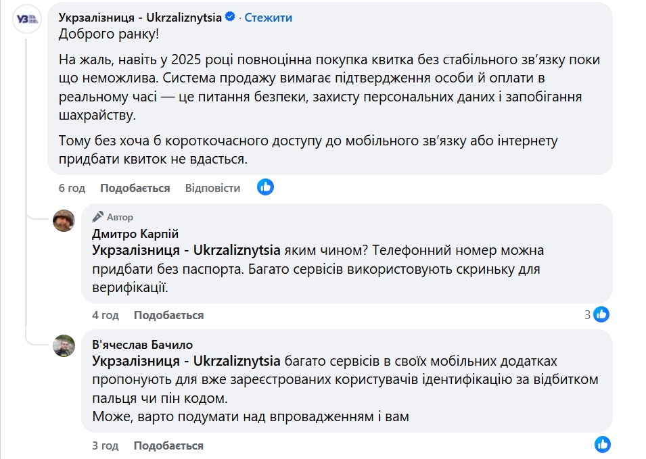Open the В'ячеслав Бачило author name
Viewport: 646px width, 459px height.
click(x=142, y=345)
